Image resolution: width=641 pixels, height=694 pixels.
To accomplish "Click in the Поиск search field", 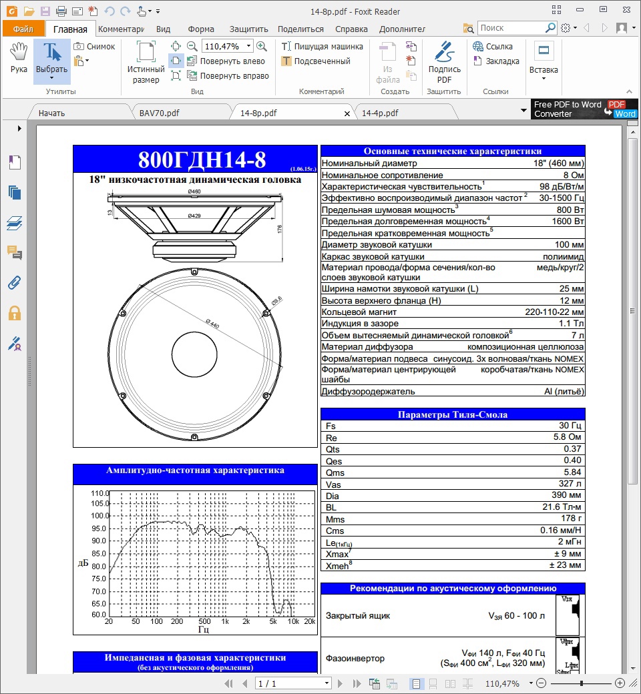I will click(511, 28).
